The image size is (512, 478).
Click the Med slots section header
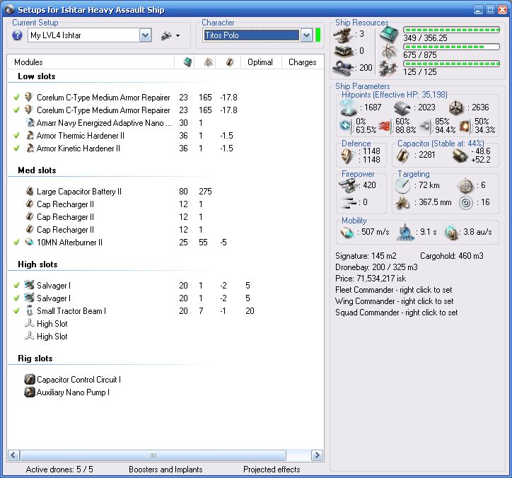[x=37, y=170]
